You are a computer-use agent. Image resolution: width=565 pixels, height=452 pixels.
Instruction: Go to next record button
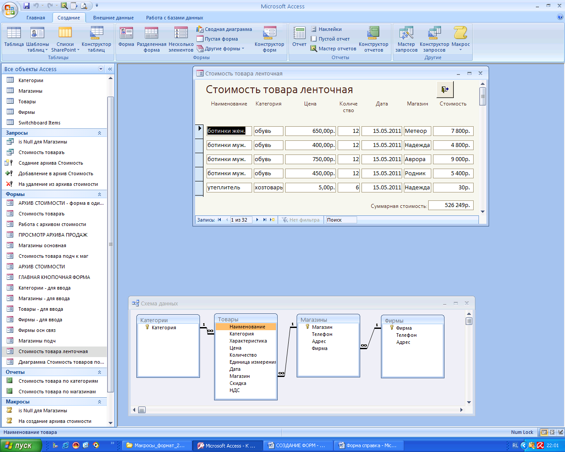click(257, 220)
